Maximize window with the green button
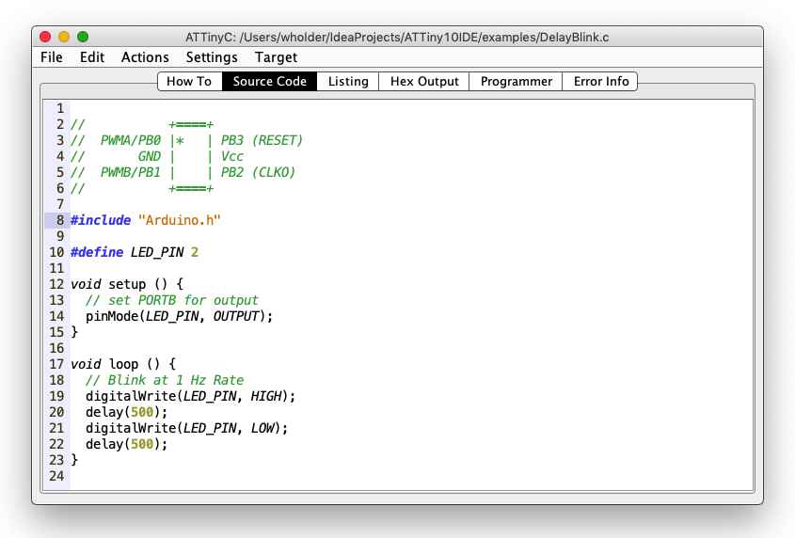 [83, 37]
